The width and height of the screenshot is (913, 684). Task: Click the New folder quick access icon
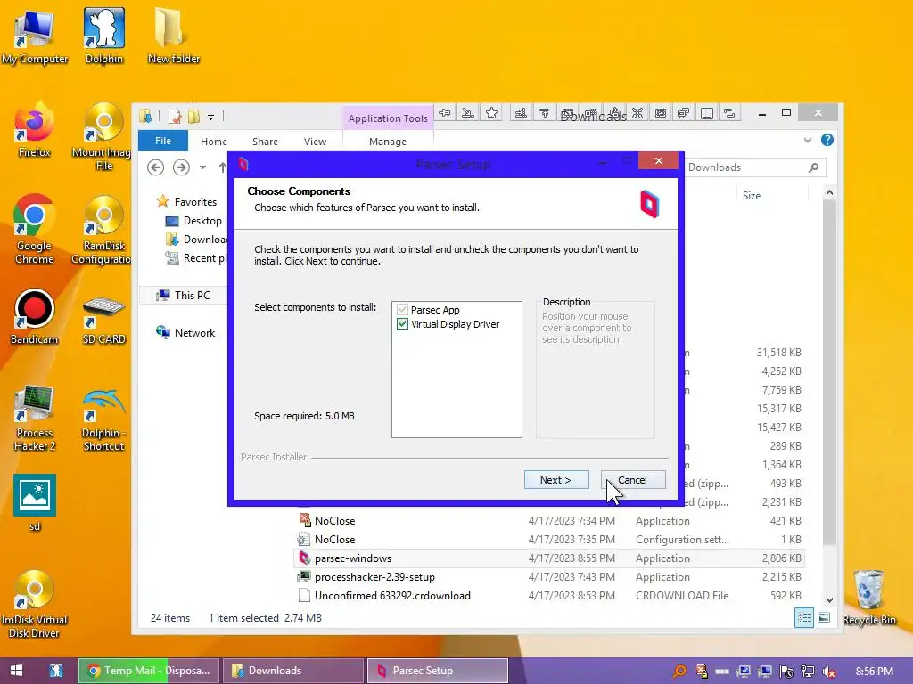(193, 117)
